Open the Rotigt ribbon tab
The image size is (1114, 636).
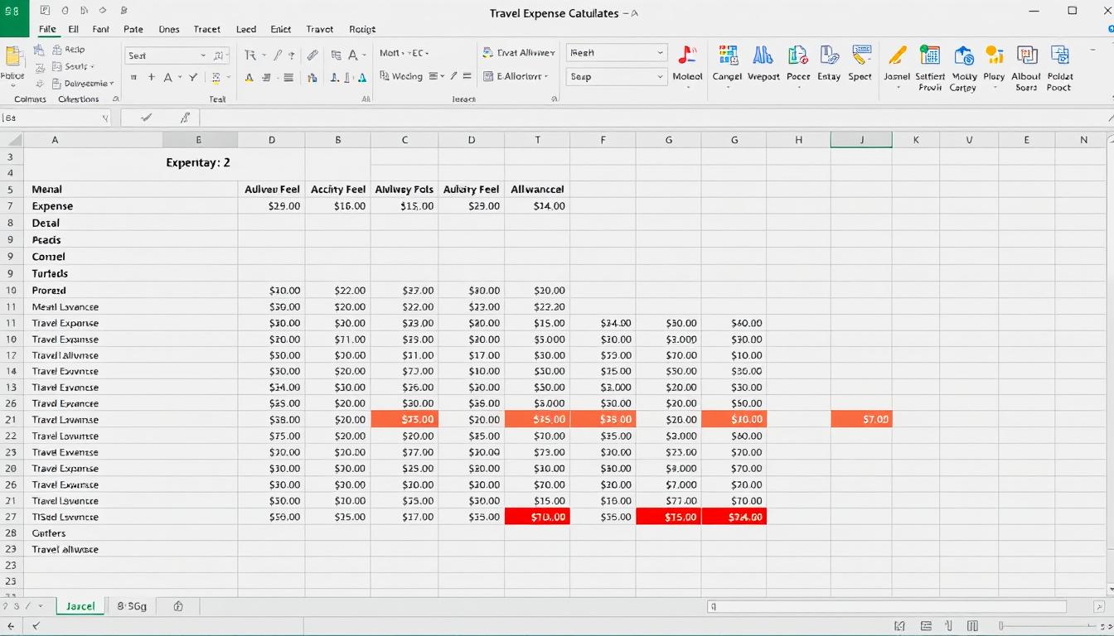362,29
